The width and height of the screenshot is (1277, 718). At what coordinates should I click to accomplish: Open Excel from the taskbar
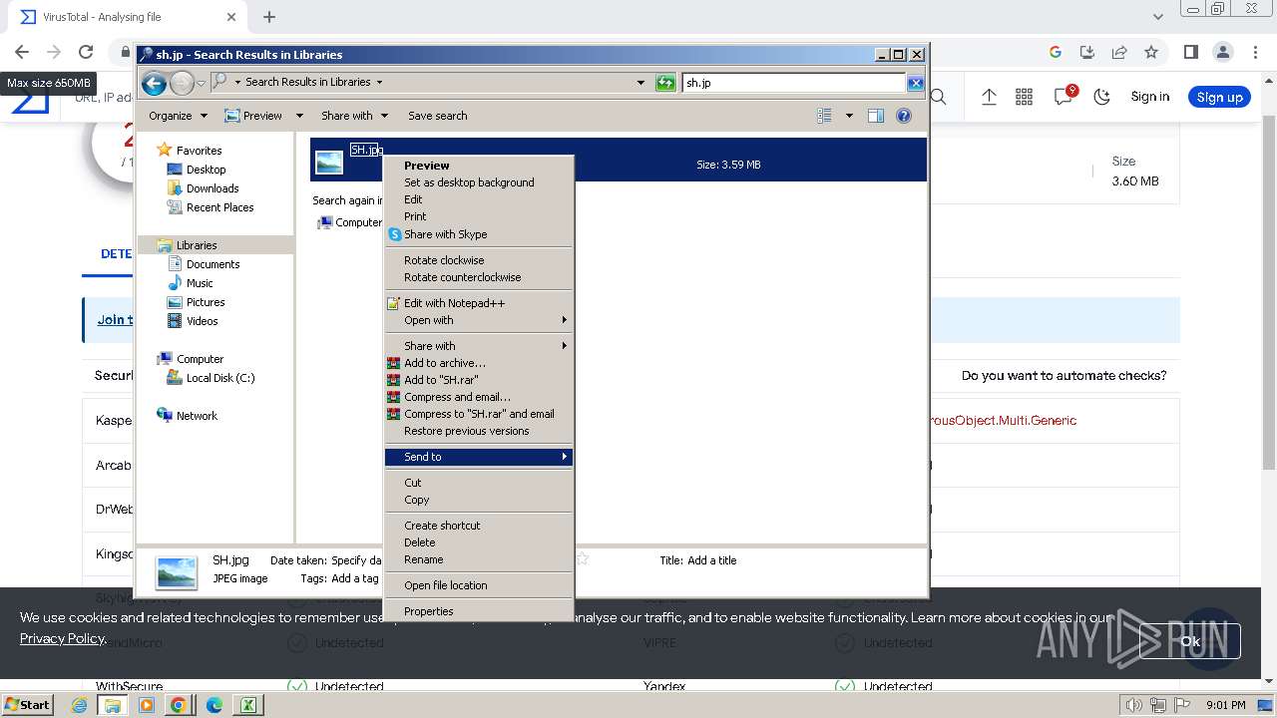tap(247, 705)
